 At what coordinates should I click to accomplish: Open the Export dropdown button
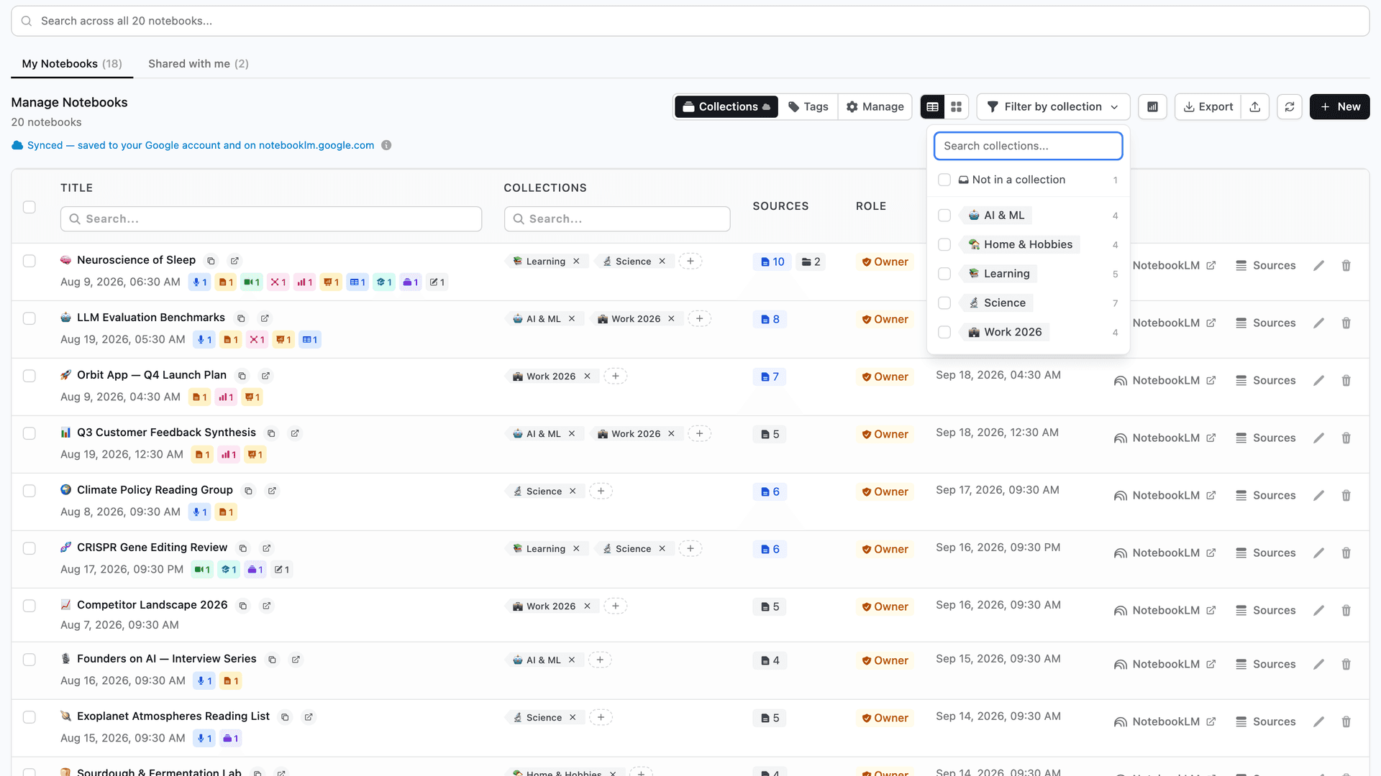[x=1208, y=107]
